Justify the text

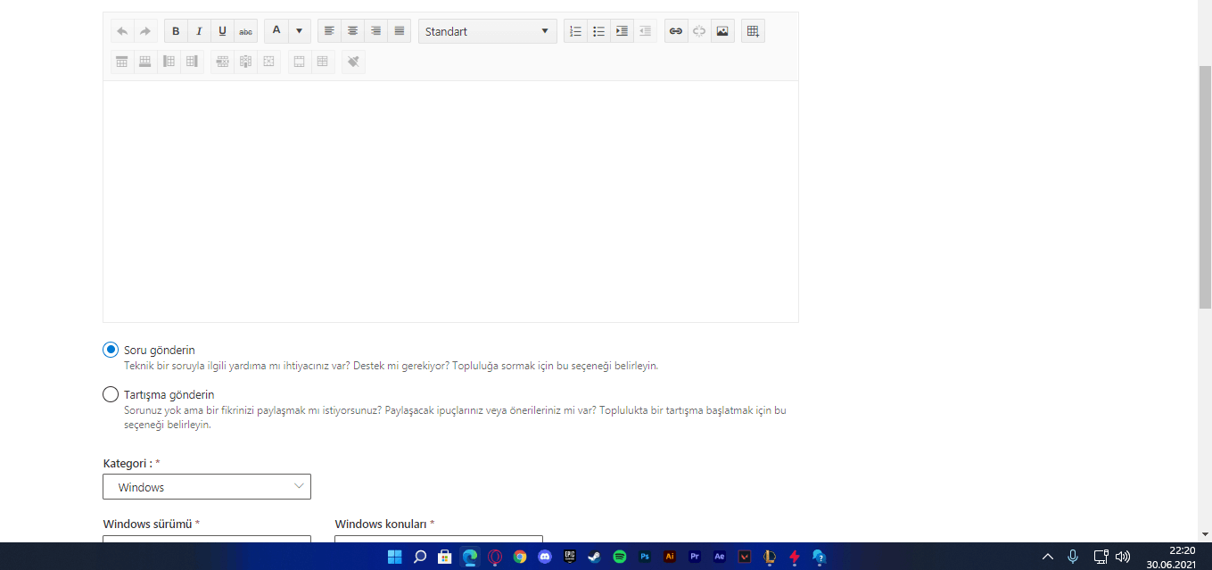pos(400,31)
